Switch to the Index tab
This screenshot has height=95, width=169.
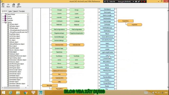tap(10, 11)
